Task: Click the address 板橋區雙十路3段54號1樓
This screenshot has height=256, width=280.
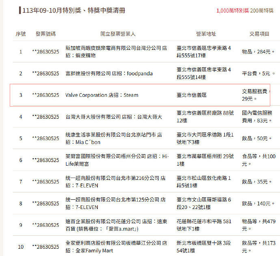Action: click(204, 247)
